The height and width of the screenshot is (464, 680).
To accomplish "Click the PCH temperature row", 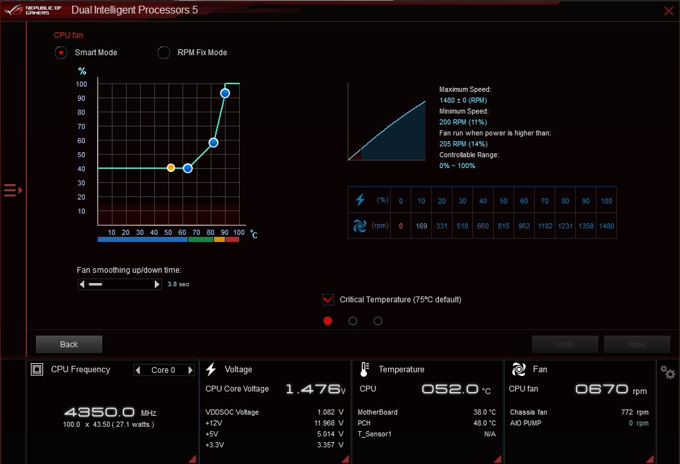I will pyautogui.click(x=427, y=423).
